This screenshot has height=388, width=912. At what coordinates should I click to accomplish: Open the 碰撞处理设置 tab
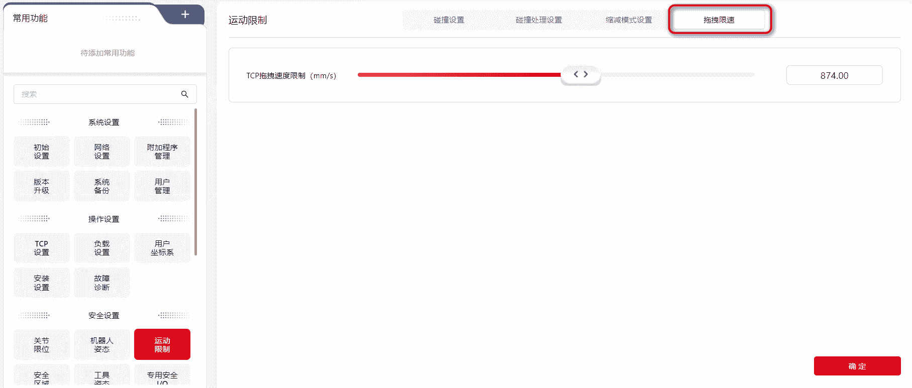[x=539, y=20]
